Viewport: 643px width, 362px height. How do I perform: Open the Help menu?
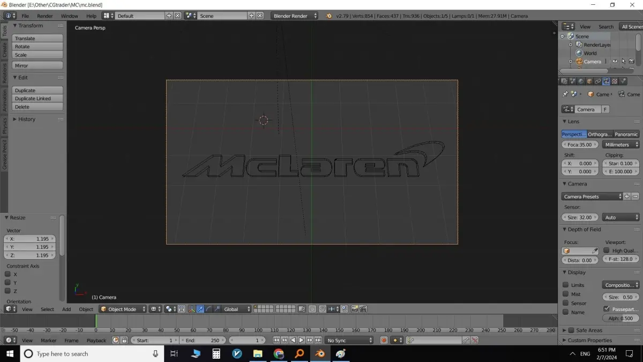tap(91, 16)
